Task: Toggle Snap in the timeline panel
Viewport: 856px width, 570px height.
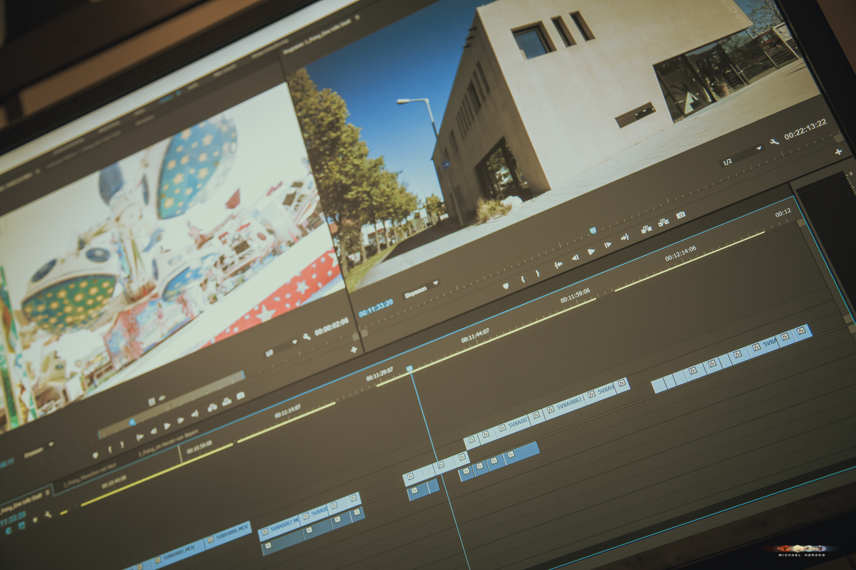Action: click(x=9, y=531)
